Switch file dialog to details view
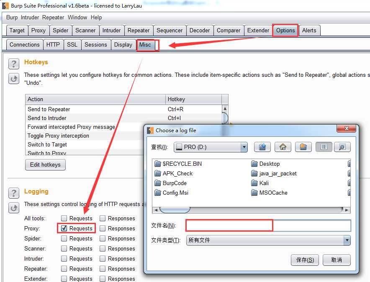This screenshot has height=282, width=370. point(342,147)
